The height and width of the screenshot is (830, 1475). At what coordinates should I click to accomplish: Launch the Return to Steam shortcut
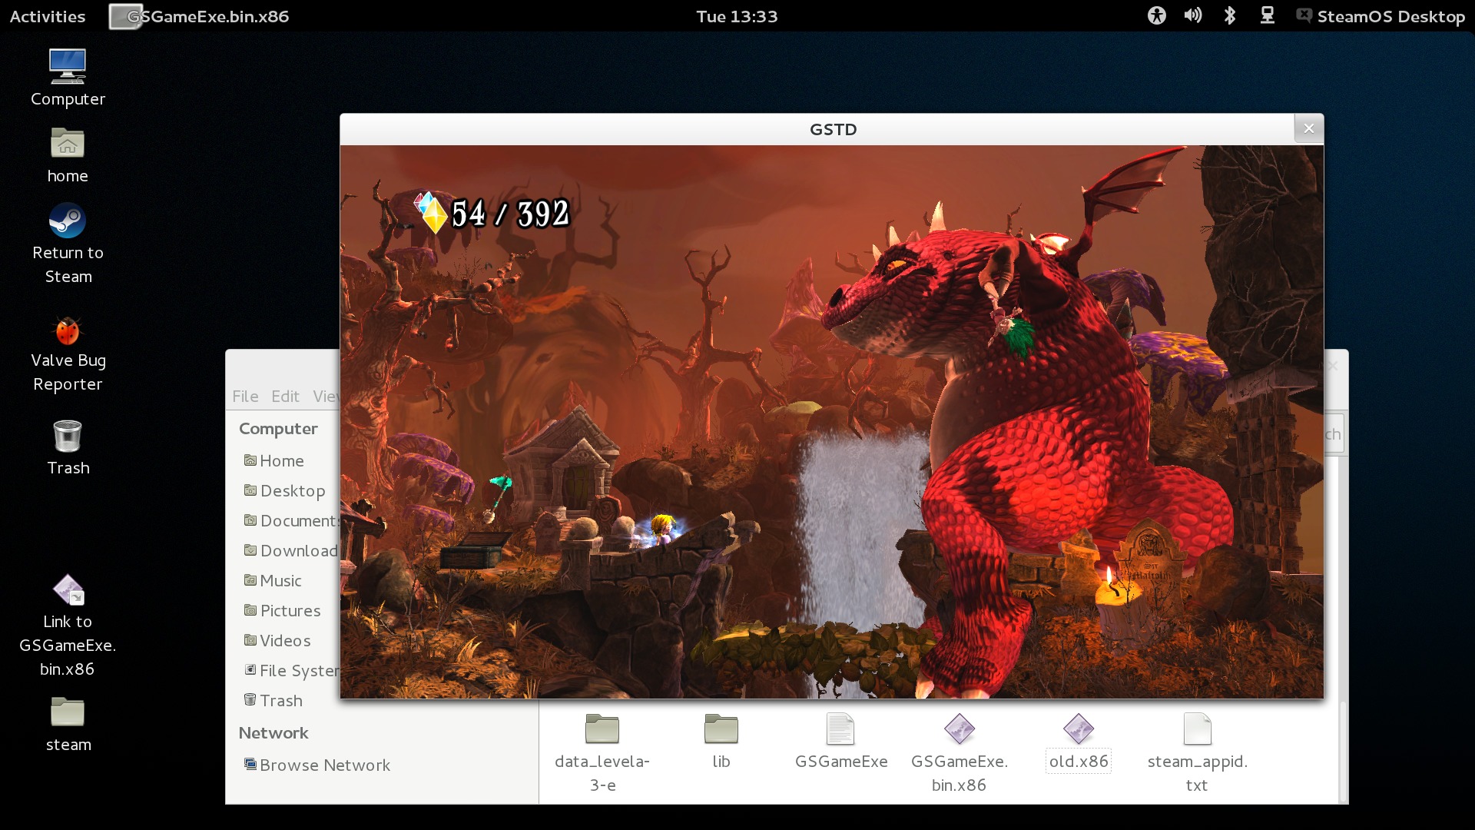[68, 244]
